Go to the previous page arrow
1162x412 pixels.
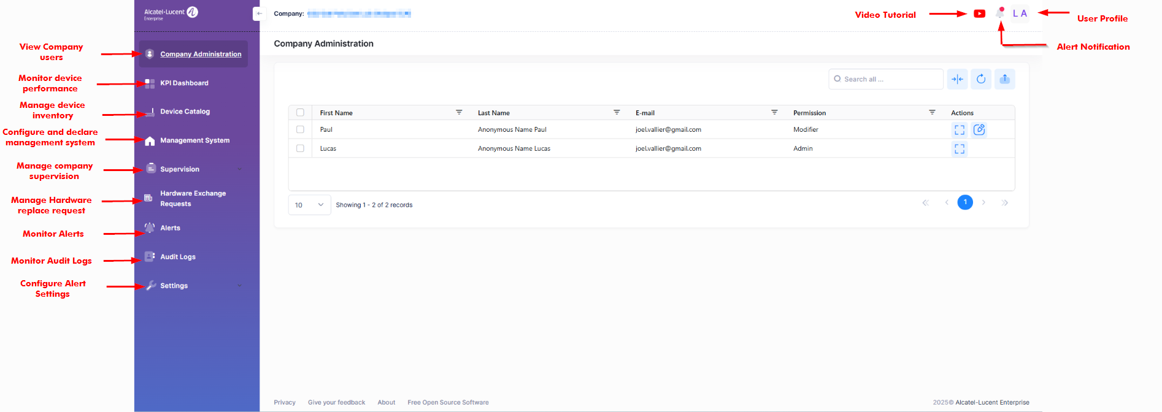point(947,202)
